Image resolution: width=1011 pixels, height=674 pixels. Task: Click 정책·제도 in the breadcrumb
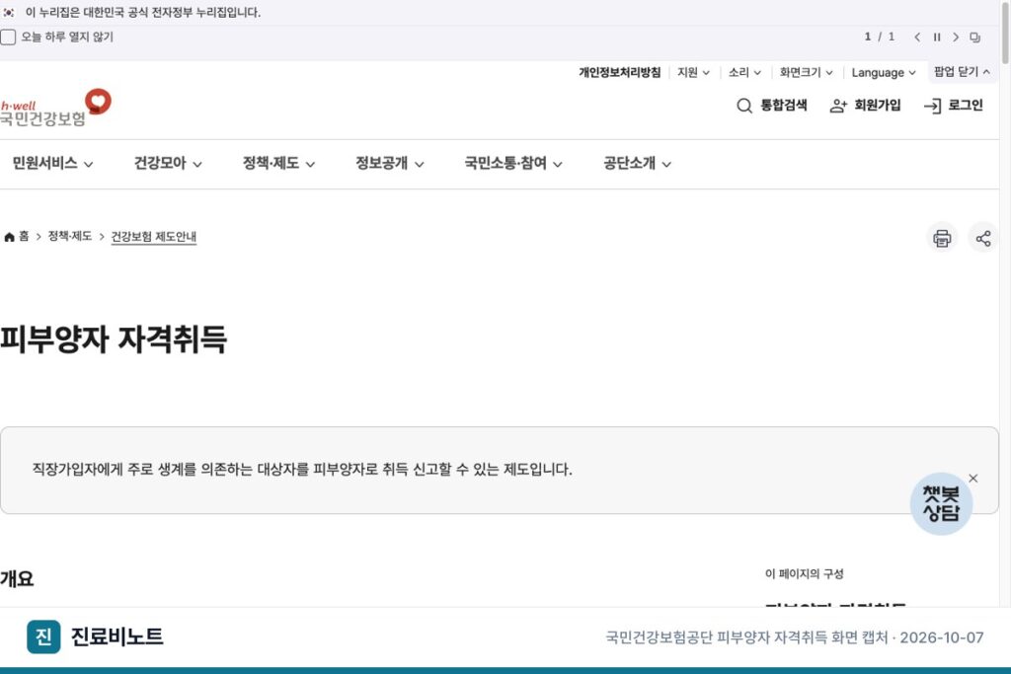(70, 237)
